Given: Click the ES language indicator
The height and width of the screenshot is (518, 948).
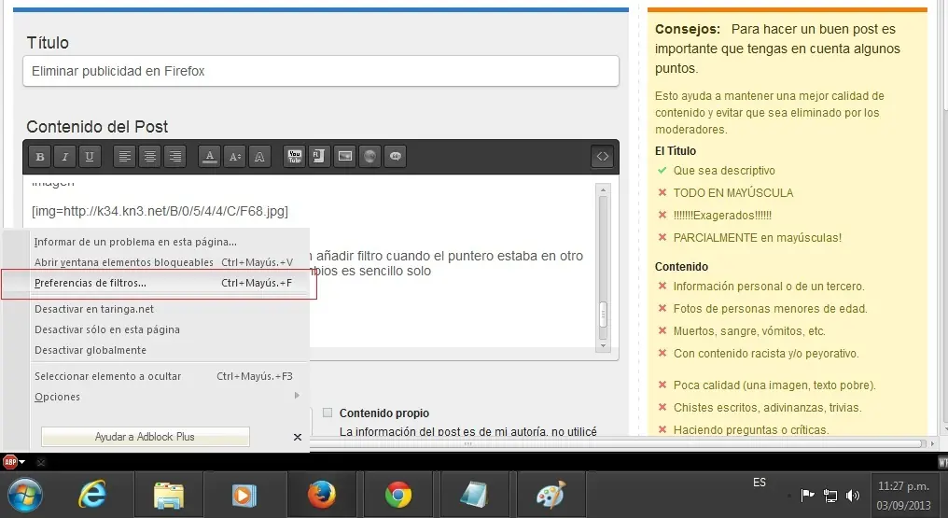Looking at the screenshot, I should tap(760, 483).
